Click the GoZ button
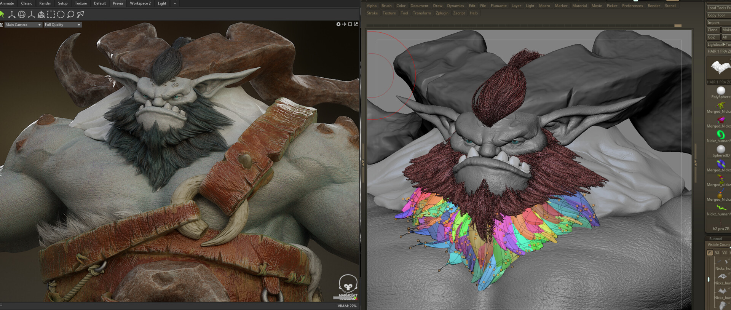731x310 pixels. (713, 37)
